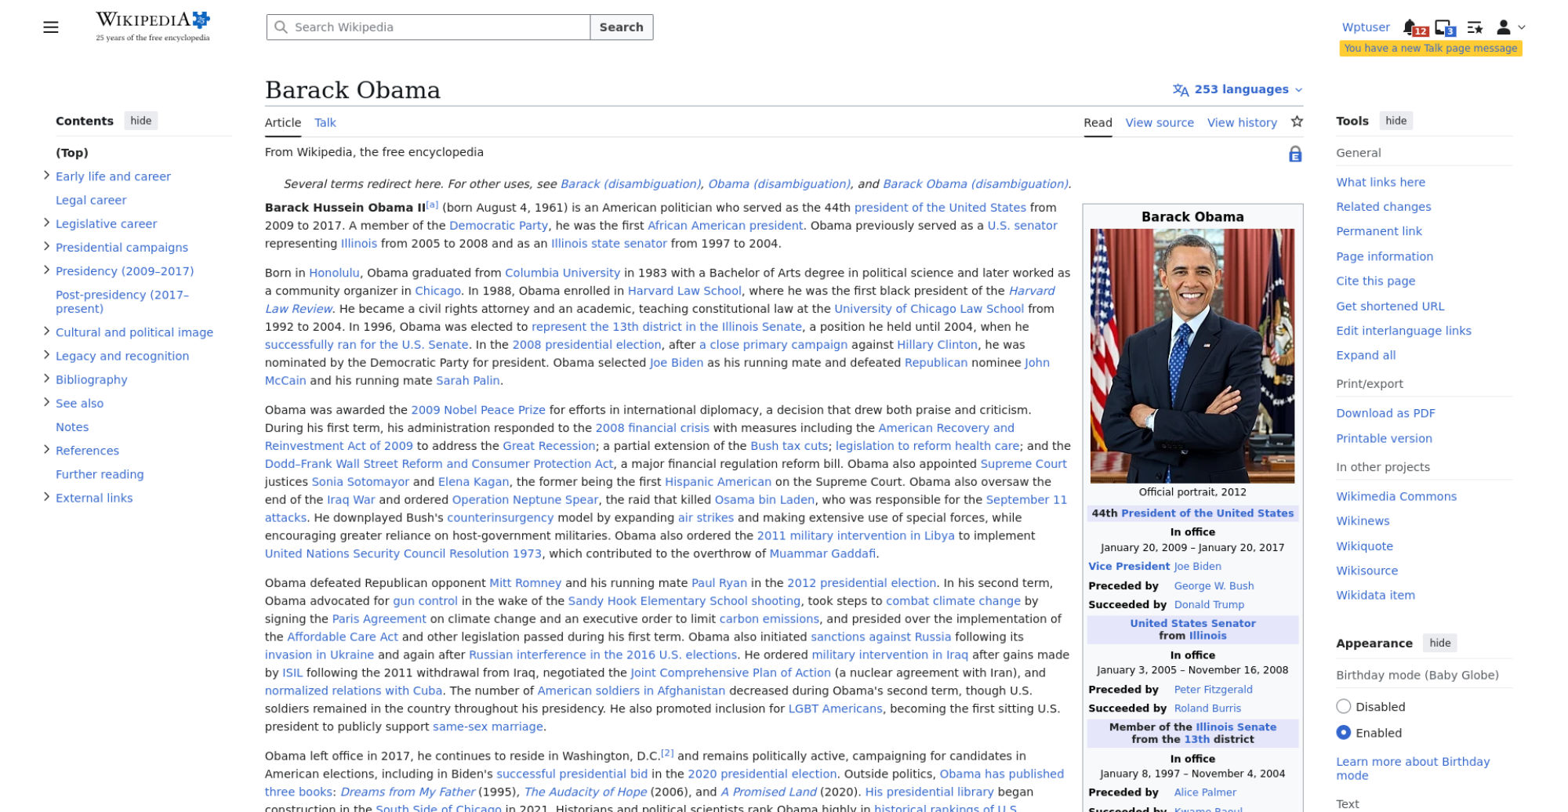Open the hamburger main menu
This screenshot has width=1568, height=812.
click(x=51, y=27)
